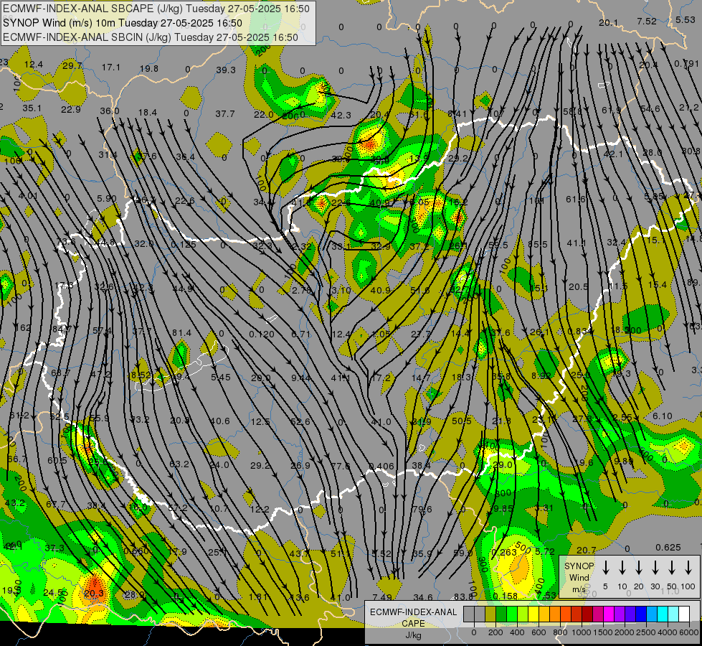This screenshot has width=702, height=646.
Task: Click map value 7.53
Action: point(546,595)
